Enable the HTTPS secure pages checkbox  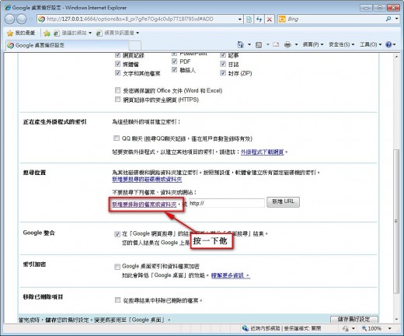coord(117,100)
